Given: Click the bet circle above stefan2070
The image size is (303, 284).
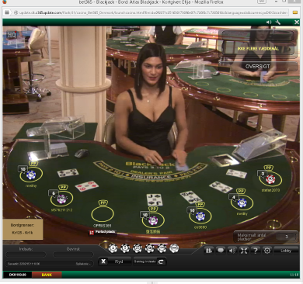Looking at the screenshot, I should [x=270, y=179].
